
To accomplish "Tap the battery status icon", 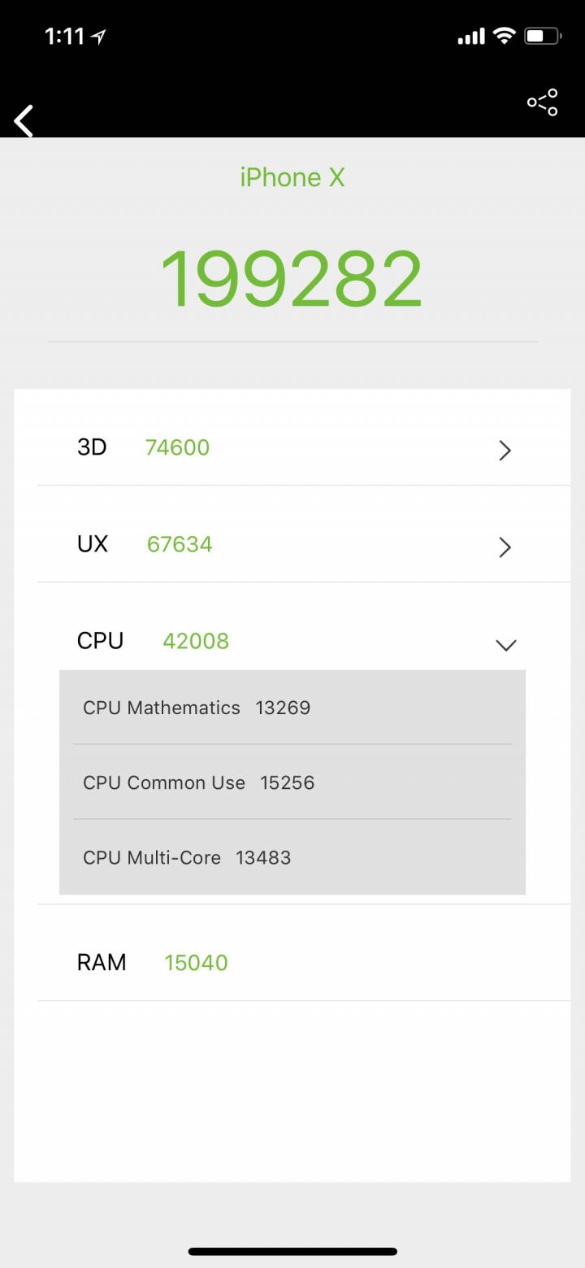I will point(544,37).
